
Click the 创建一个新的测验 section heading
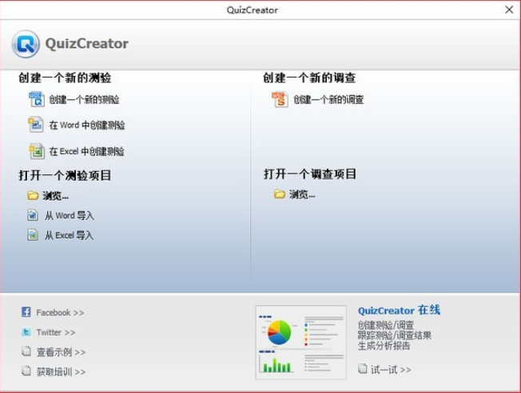(65, 77)
